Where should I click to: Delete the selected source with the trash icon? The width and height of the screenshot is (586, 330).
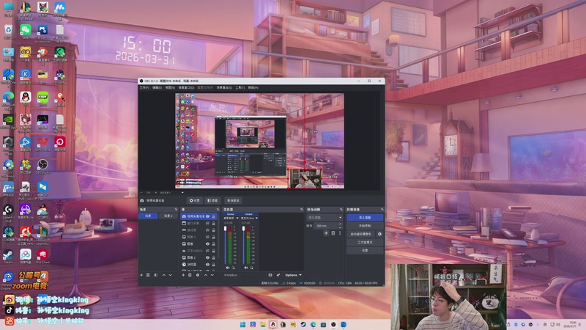tap(190, 275)
